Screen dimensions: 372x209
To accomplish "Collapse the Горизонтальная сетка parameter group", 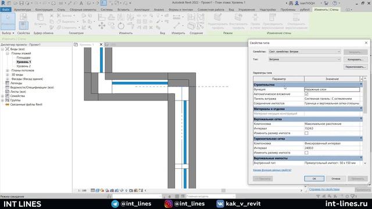I will (361, 138).
